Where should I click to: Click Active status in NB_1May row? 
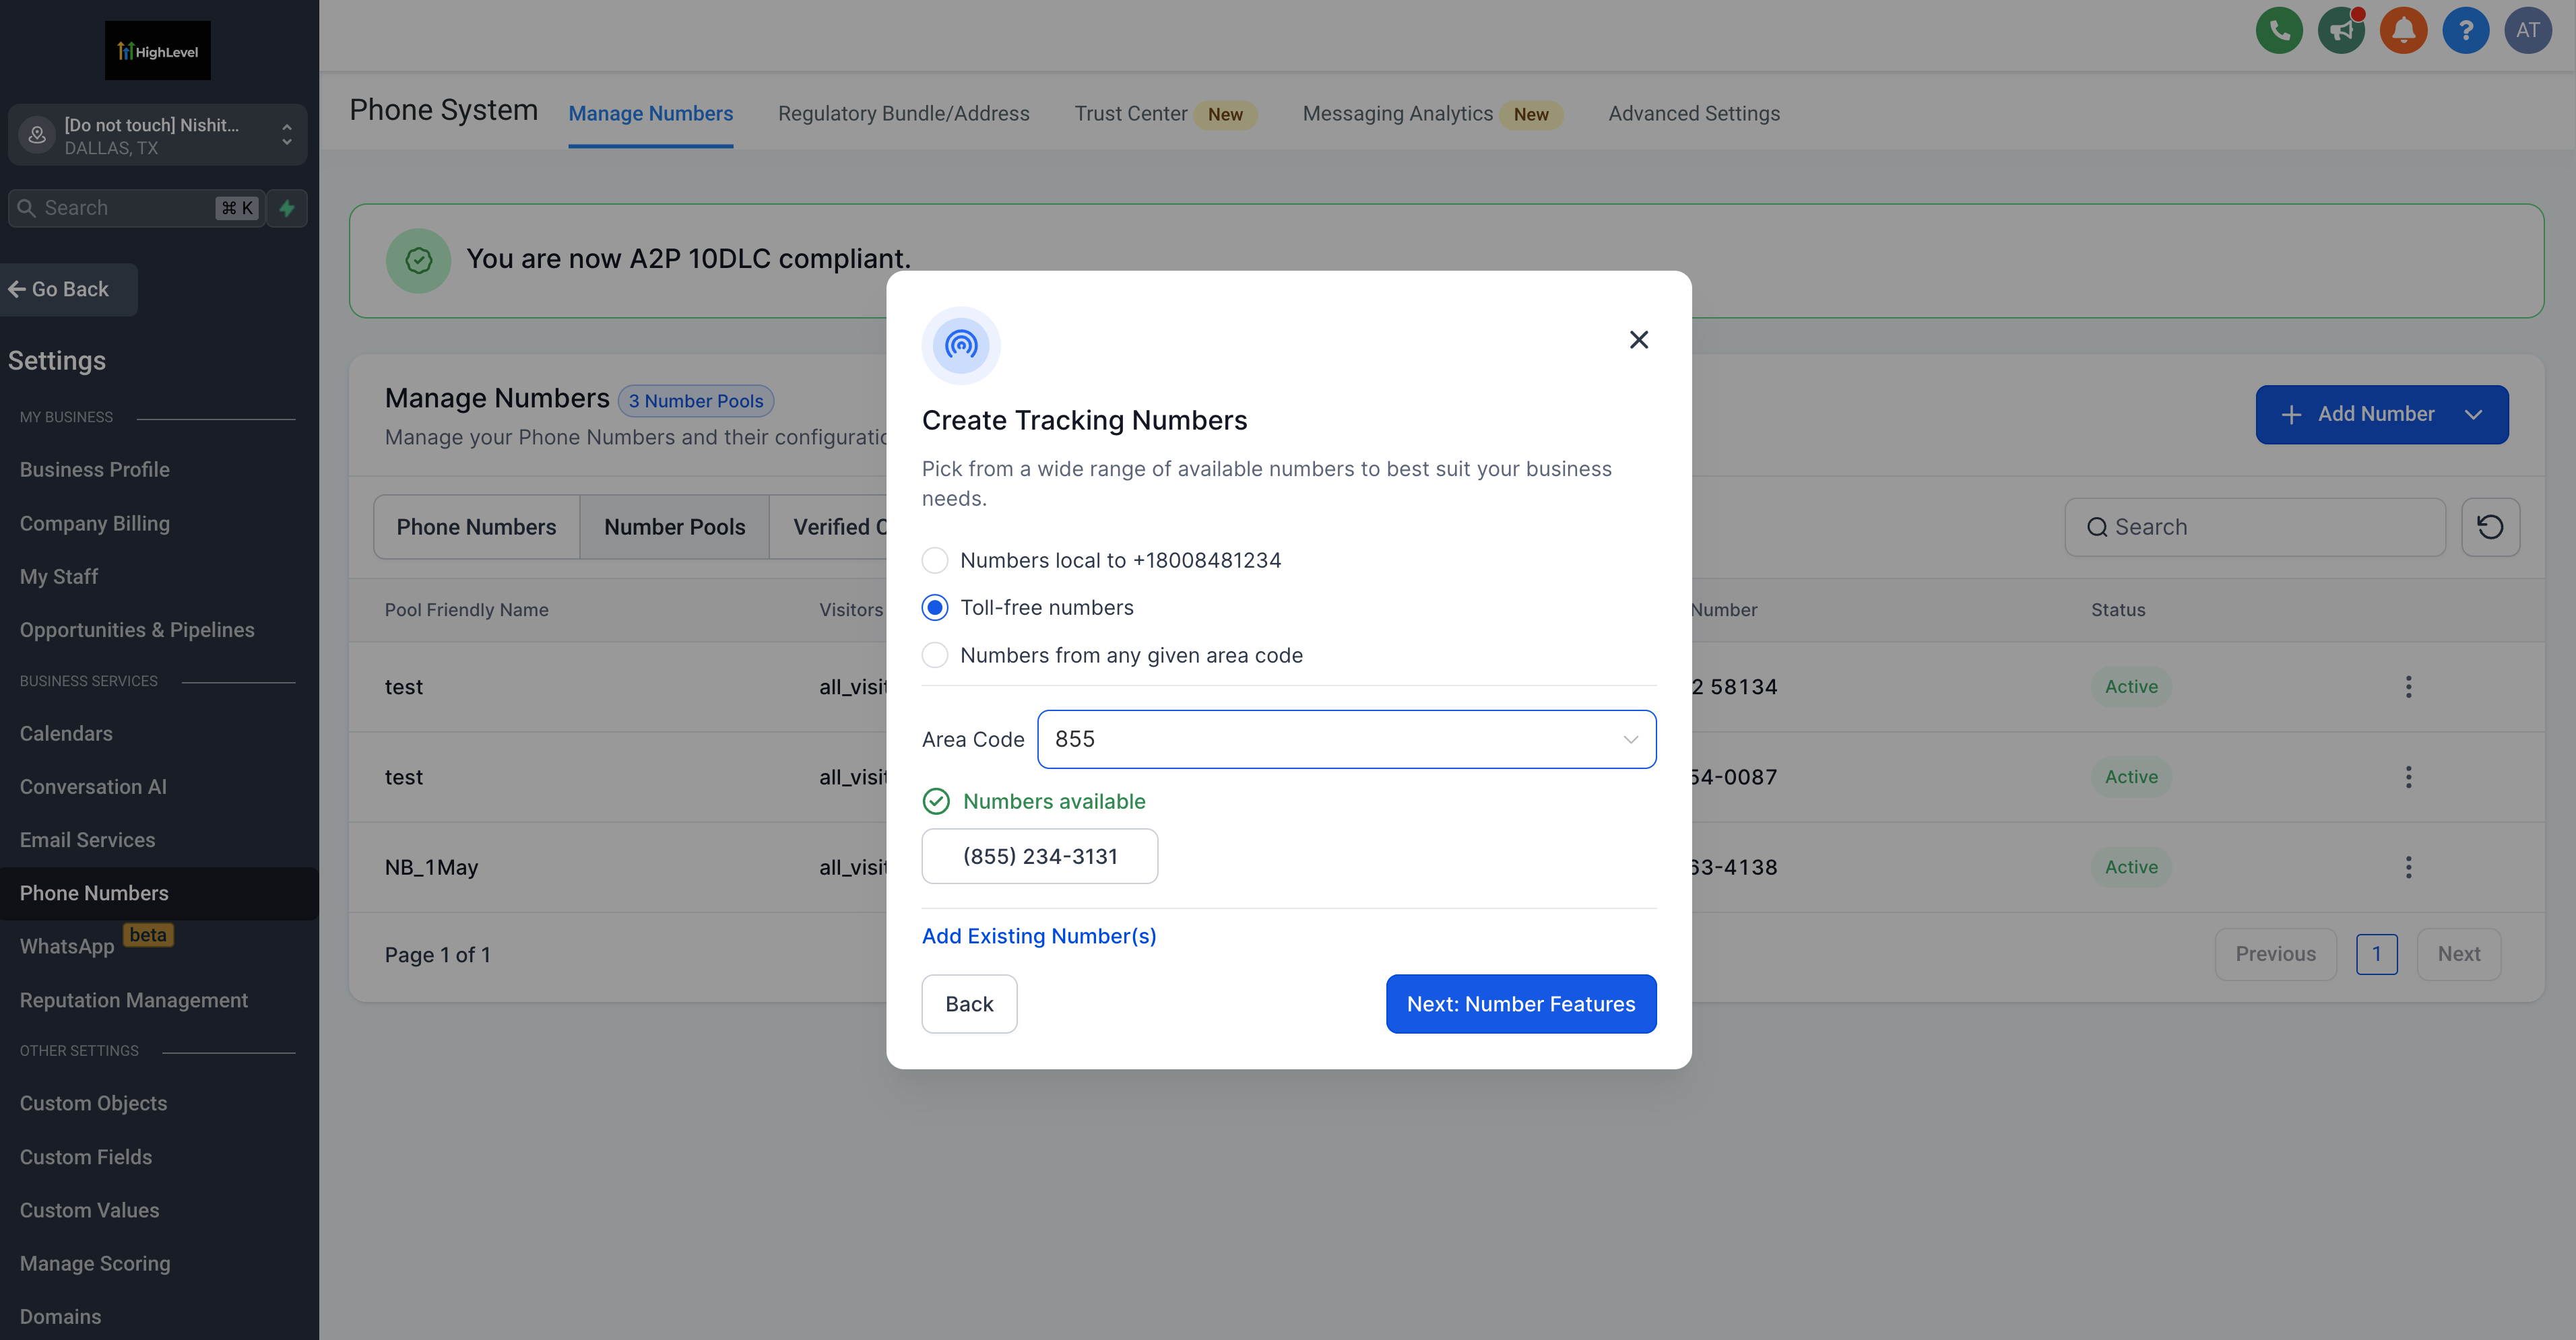(x=2131, y=867)
